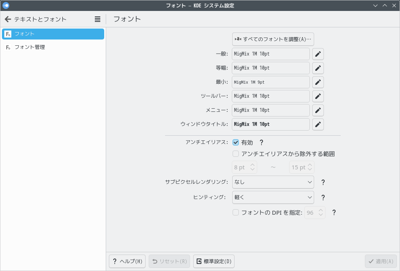This screenshot has width=400, height=271.
Task: Click the edit pencil icon for 等幅 font
Action: 318,68
